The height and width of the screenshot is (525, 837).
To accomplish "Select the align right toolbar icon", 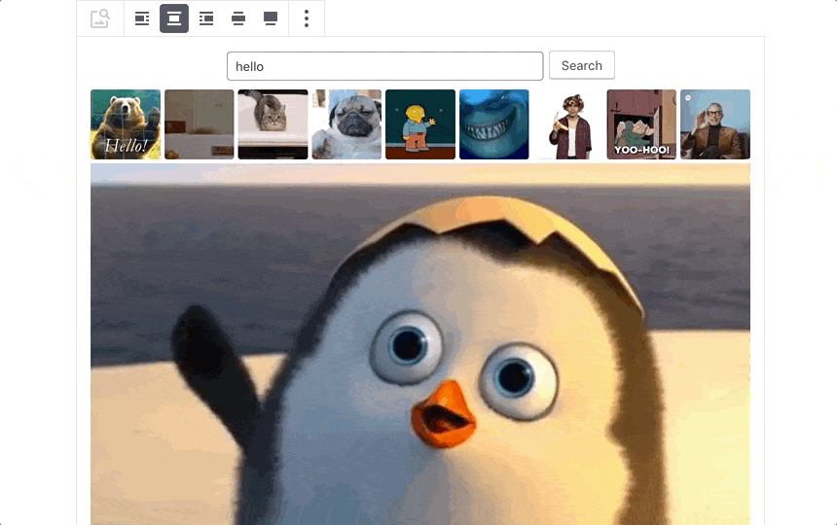I will (206, 18).
